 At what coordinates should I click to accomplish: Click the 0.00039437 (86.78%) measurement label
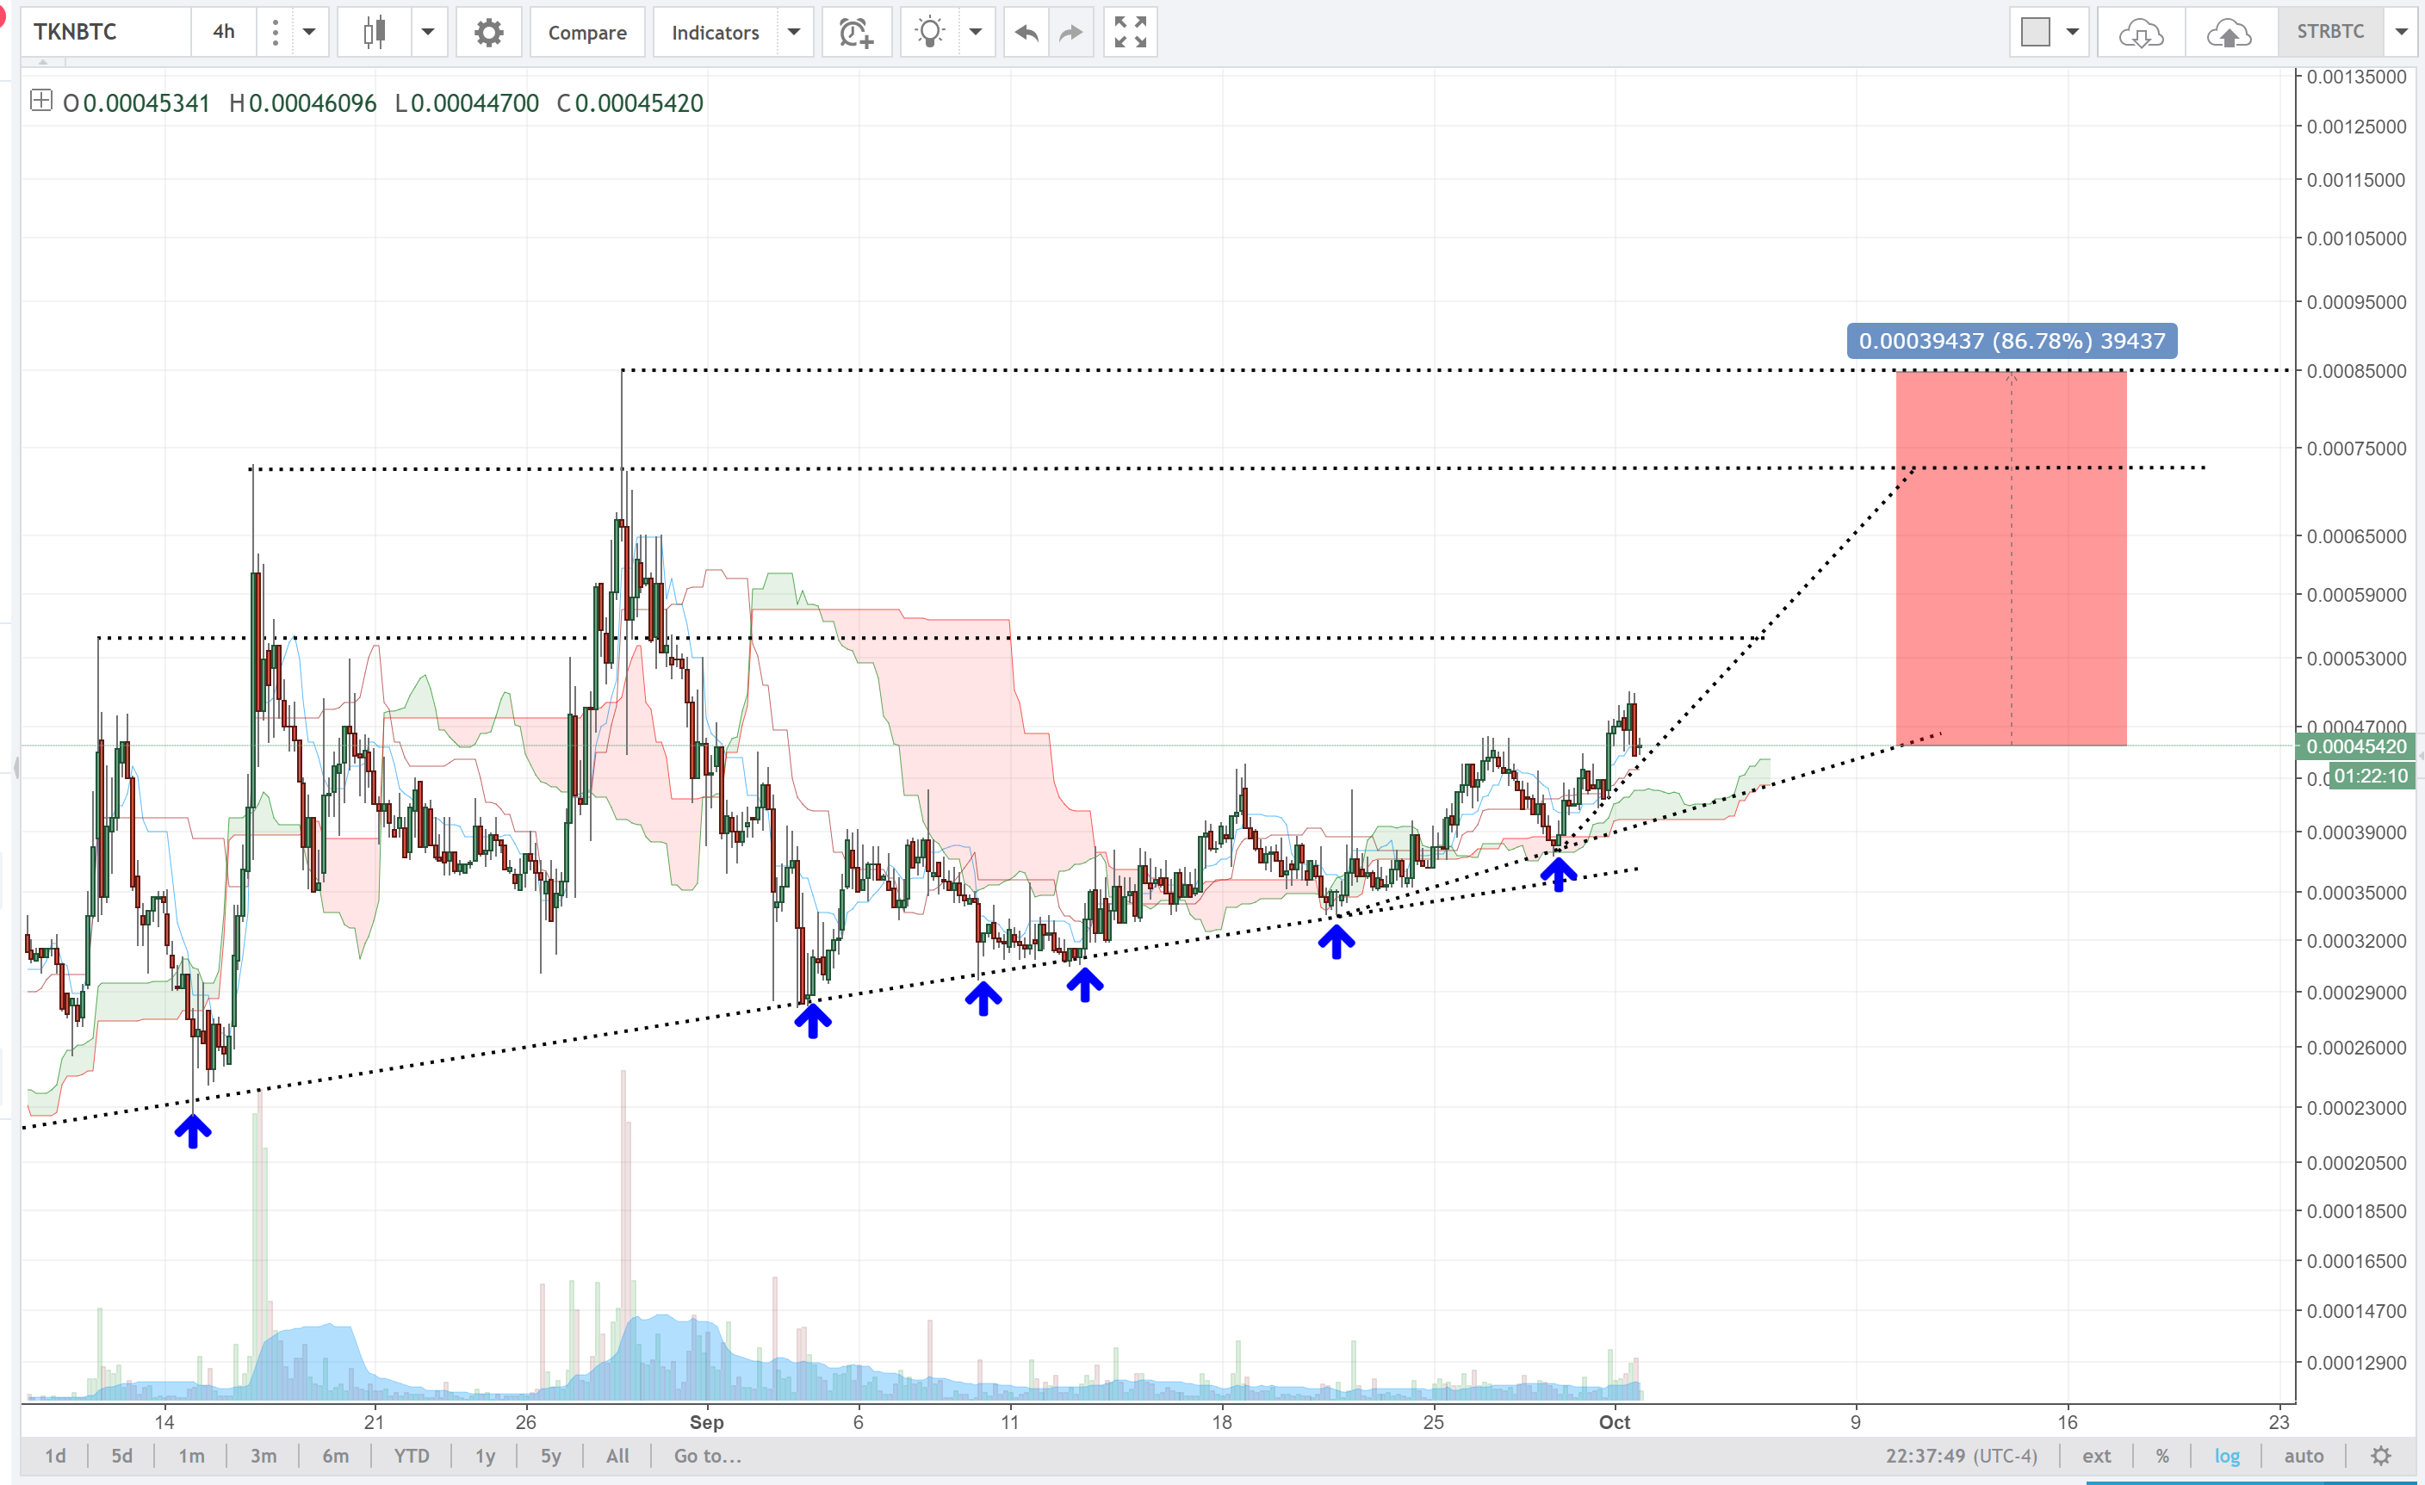pyautogui.click(x=2012, y=341)
